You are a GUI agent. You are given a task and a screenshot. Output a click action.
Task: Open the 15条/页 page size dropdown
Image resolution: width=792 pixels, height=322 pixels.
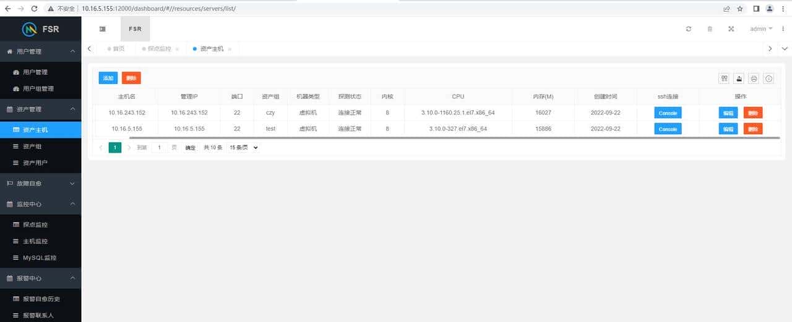tap(243, 148)
